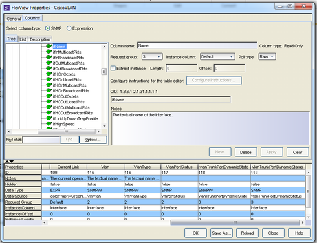317x243 pixels.
Task: Open the Request group dropdown
Action: 152,57
